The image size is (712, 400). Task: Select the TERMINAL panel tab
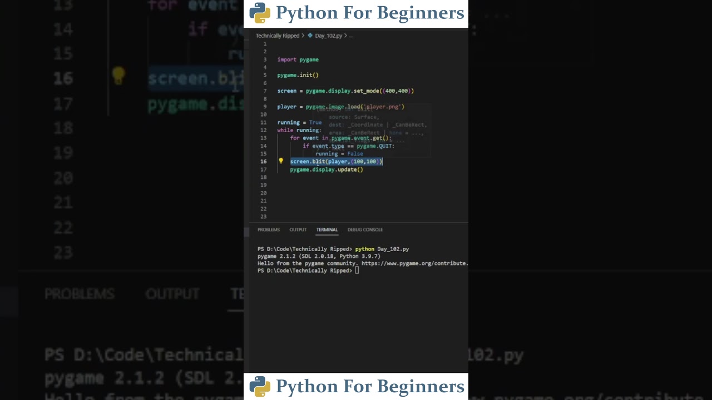tap(327, 229)
